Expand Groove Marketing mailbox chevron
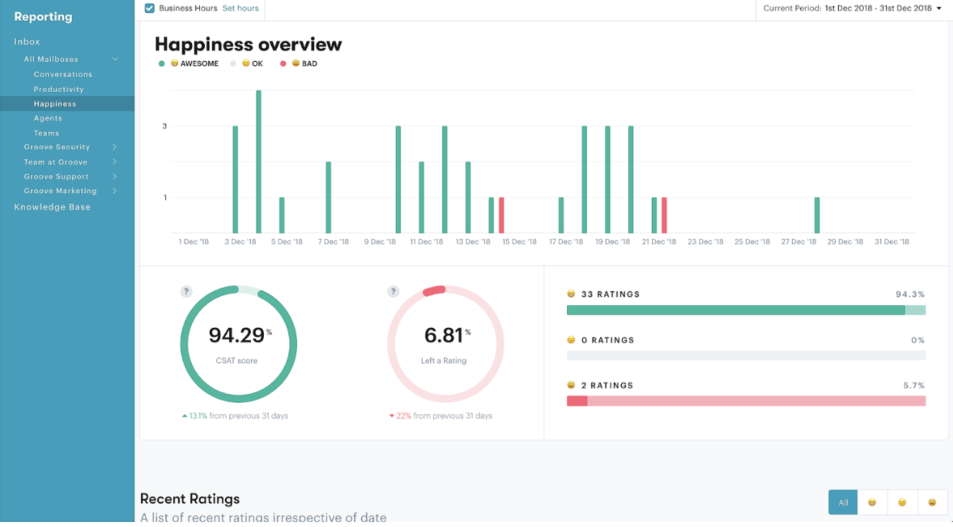 pos(115,191)
